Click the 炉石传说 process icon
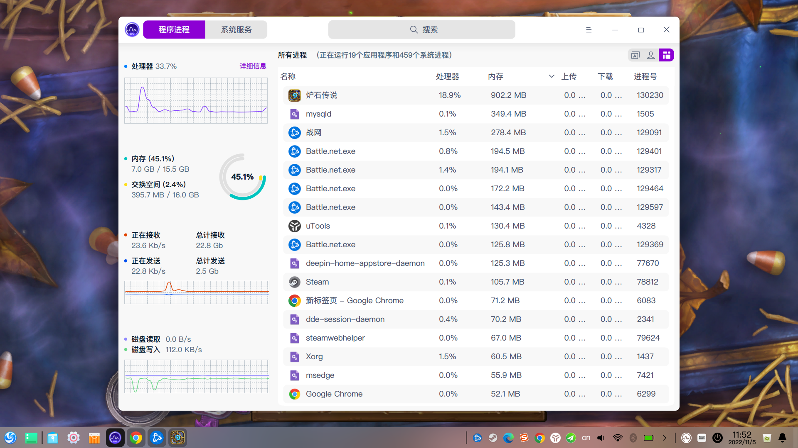 [x=295, y=95]
